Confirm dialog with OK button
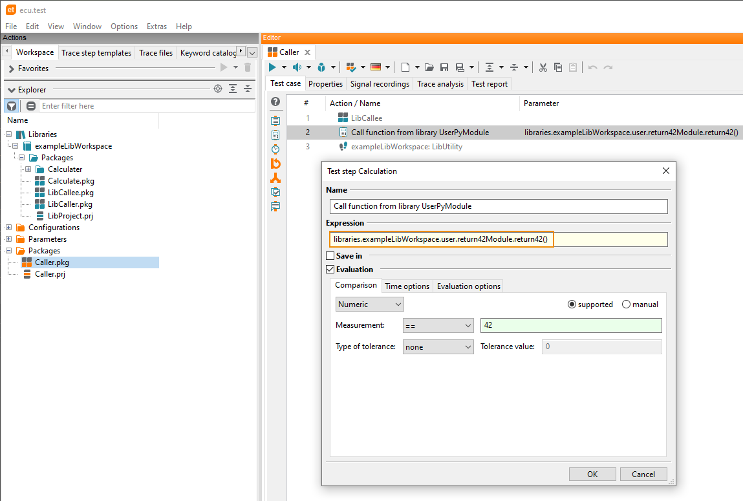743x501 pixels. coord(592,474)
